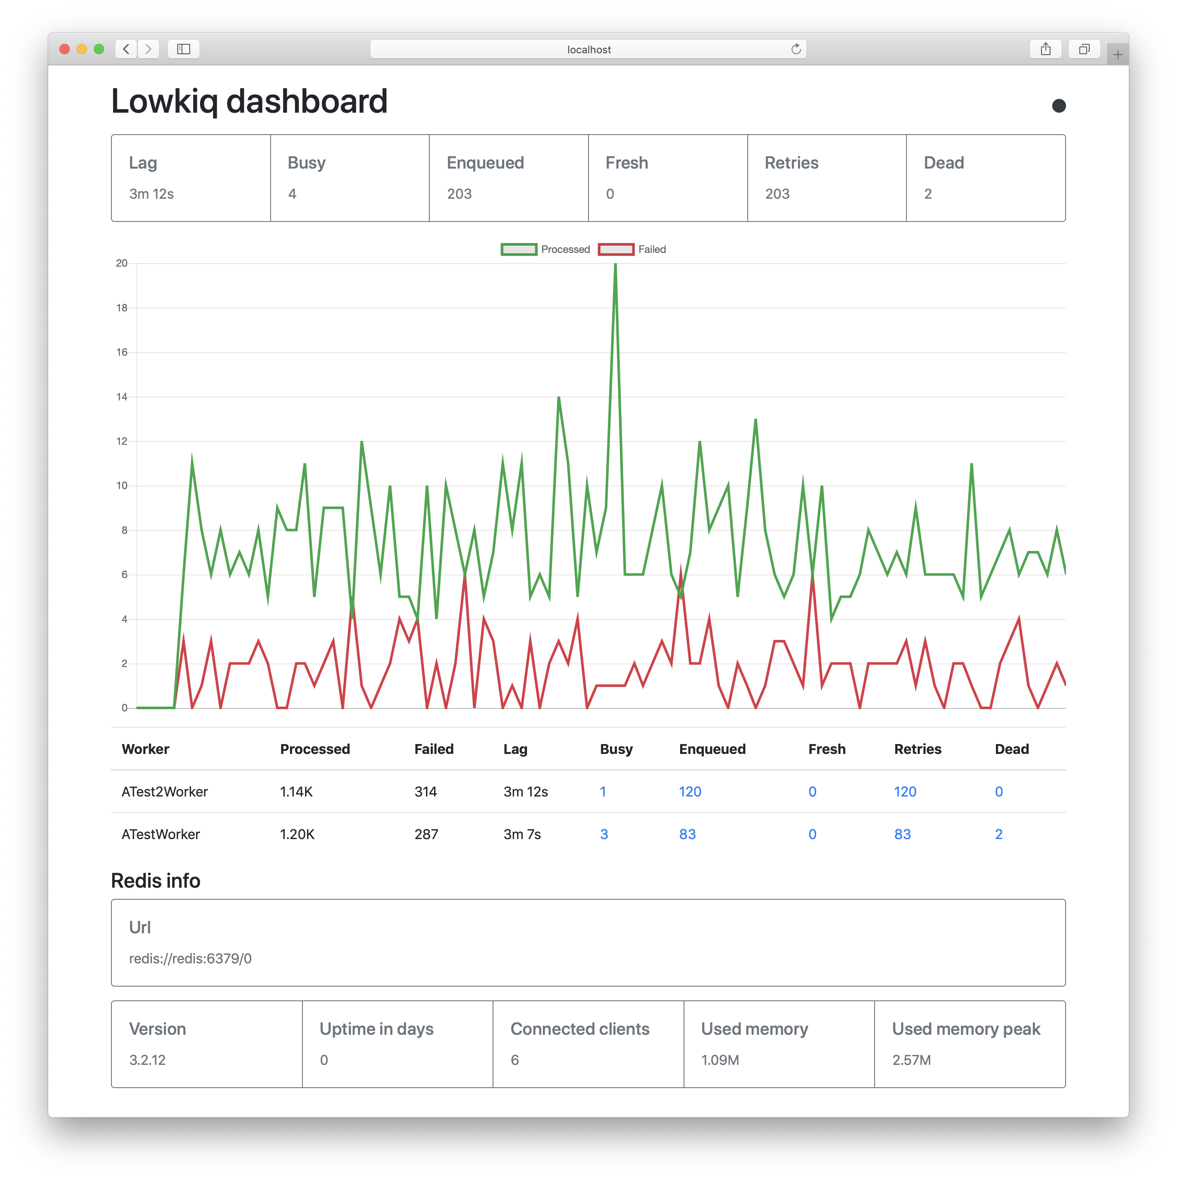
Task: Click the green peak at 20 in the chart
Action: [615, 264]
